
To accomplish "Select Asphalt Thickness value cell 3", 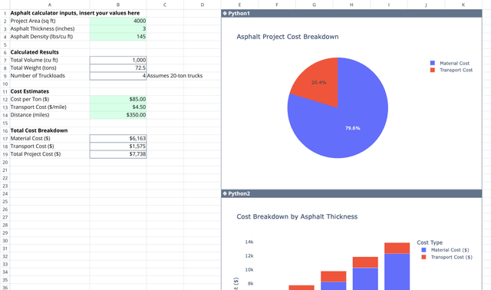I will click(118, 29).
